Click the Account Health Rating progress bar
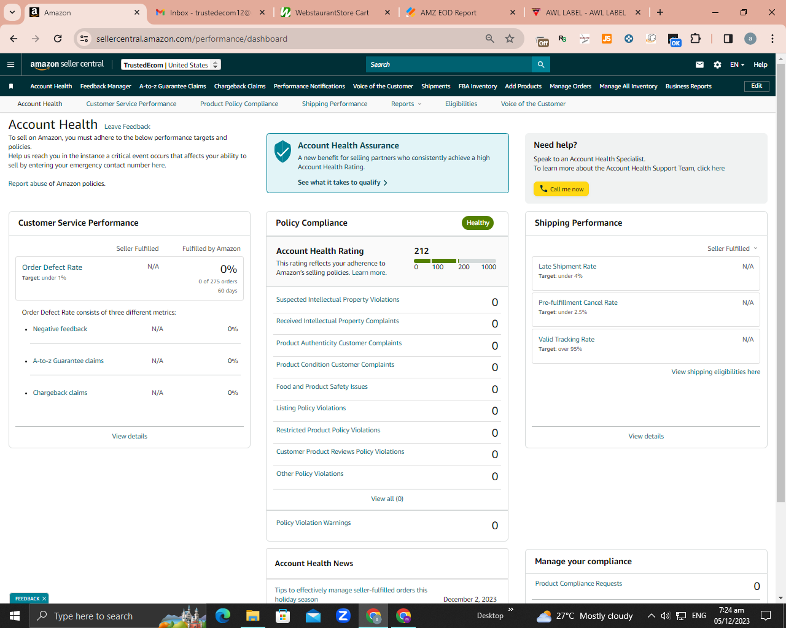This screenshot has width=786, height=628. (455, 261)
